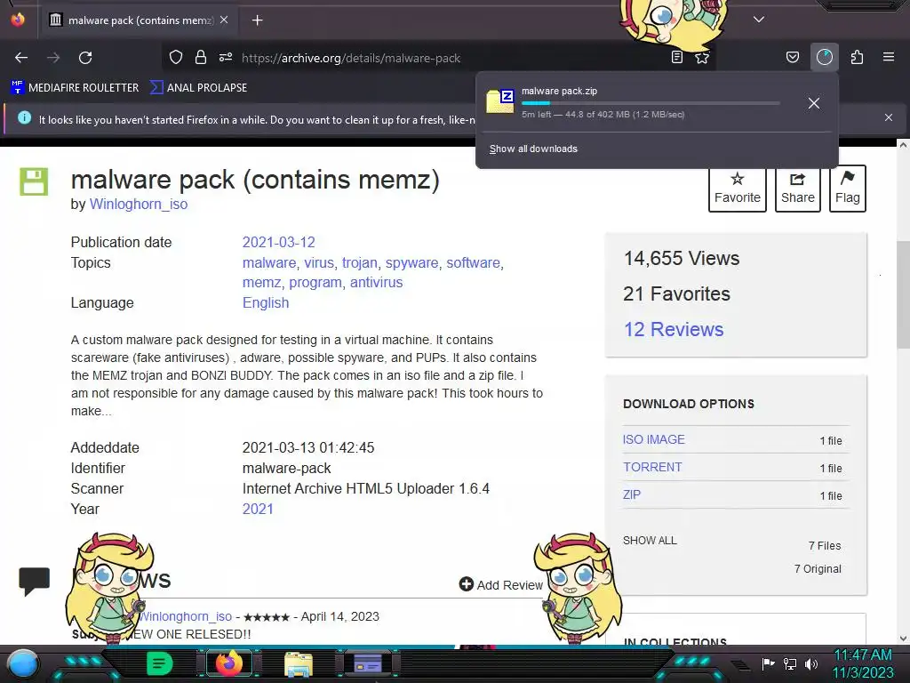Select the malware topic link
The height and width of the screenshot is (683, 910).
(x=268, y=262)
